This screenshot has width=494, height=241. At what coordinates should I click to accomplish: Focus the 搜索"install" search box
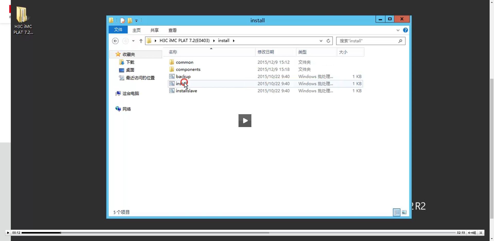(371, 41)
